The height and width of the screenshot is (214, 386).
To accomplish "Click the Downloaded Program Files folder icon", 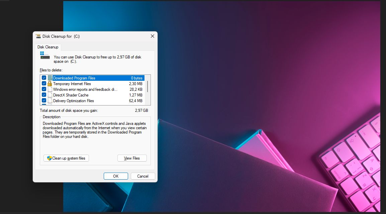I will click(x=50, y=78).
